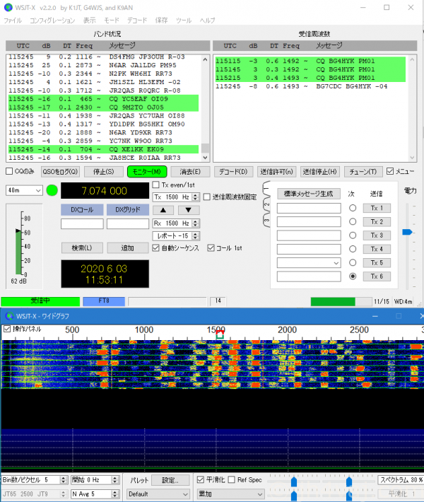Image resolution: width=424 pixels, height=502 pixels.
Task: Click the up arrow frequency button
Action: point(162,209)
